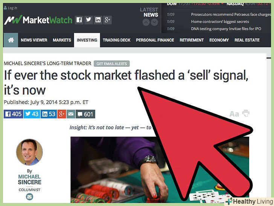This screenshot has width=274, height=206.
Task: Change text size with Aa icon
Action: [234, 114]
